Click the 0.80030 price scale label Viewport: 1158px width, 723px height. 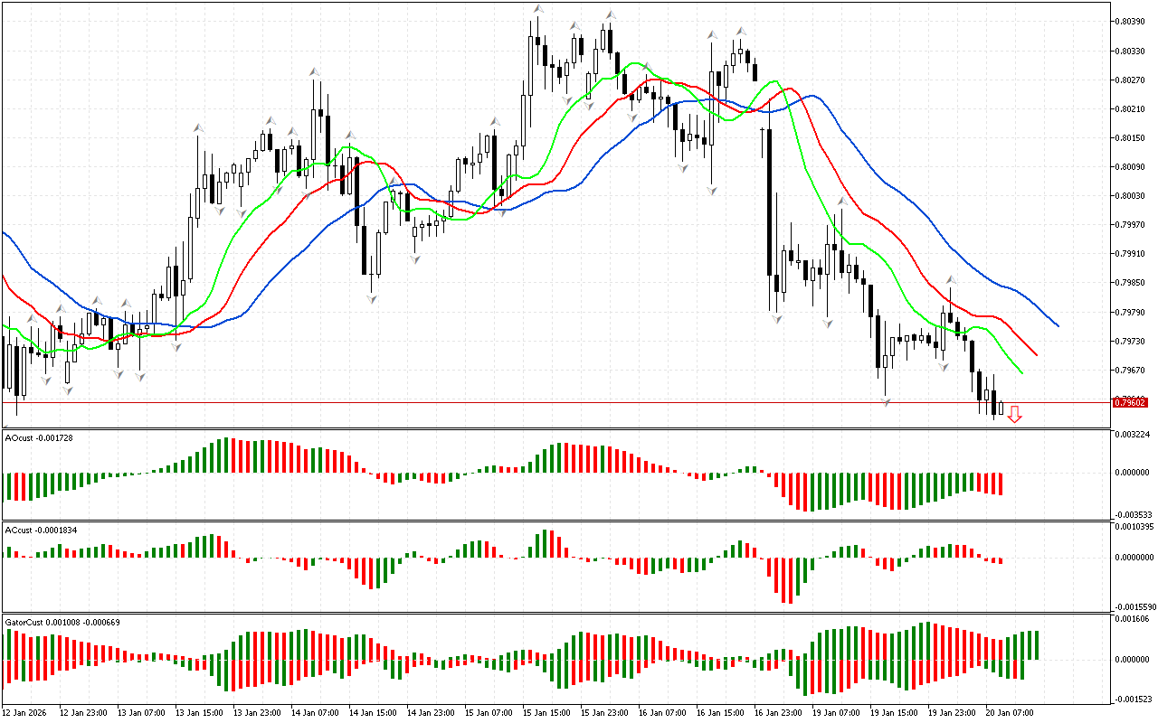tap(1133, 195)
